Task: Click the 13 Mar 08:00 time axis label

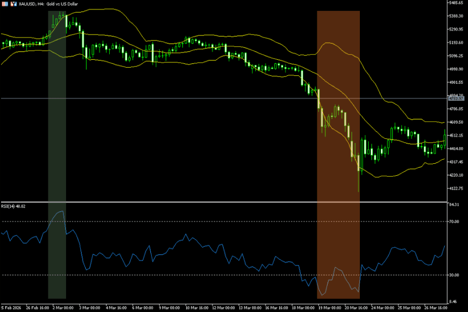Action: coord(250,307)
